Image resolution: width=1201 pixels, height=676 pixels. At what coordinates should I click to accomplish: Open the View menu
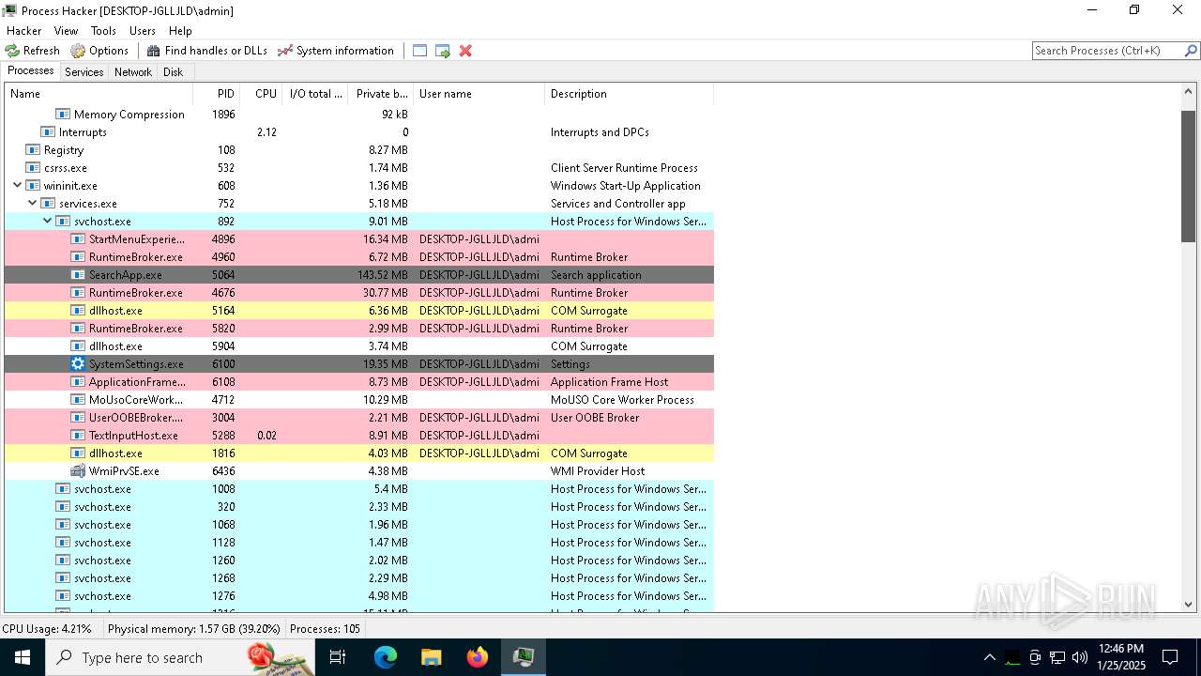(x=66, y=31)
